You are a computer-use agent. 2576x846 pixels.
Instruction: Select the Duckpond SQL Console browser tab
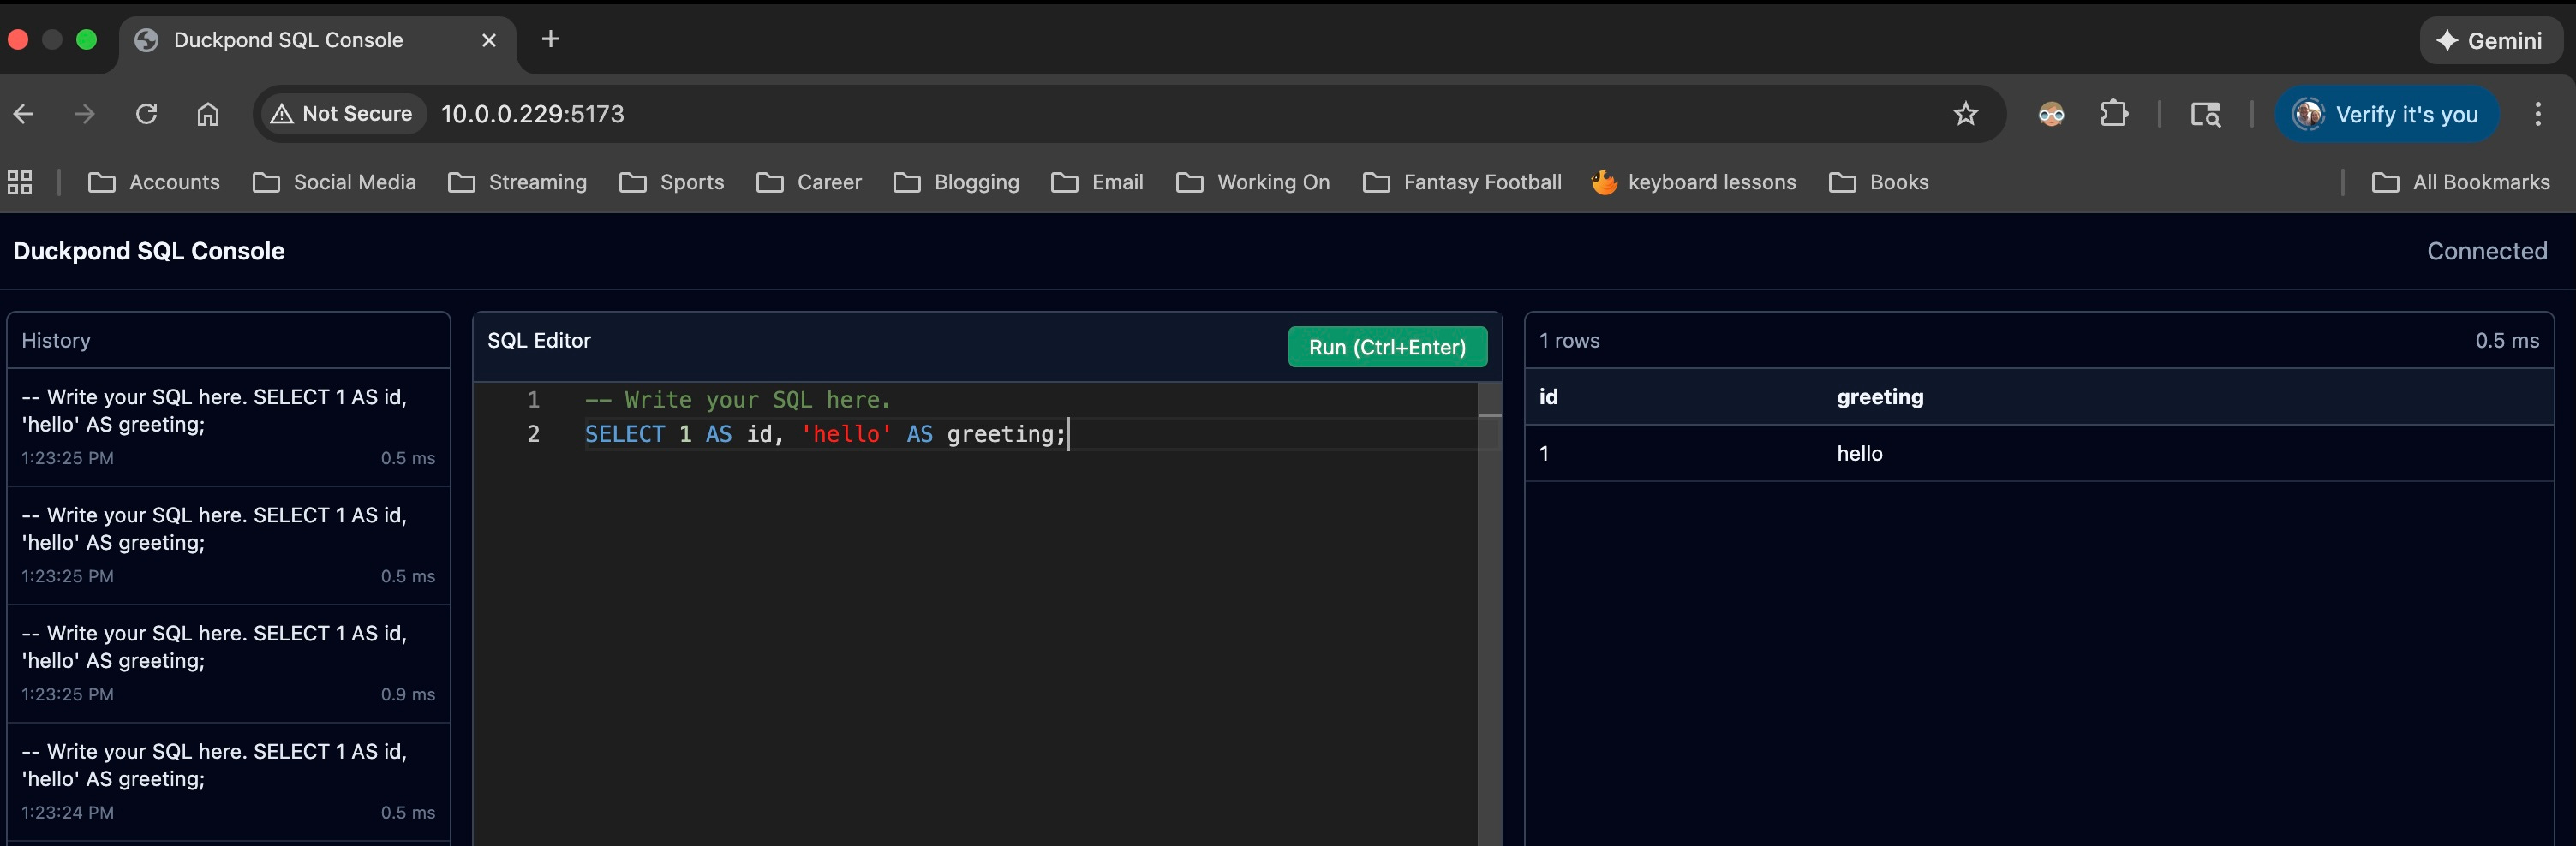[318, 40]
